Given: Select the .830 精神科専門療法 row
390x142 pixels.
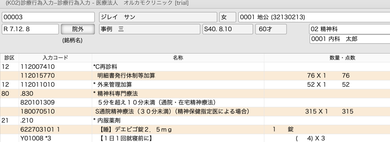Looking at the screenshot, I should point(195,94).
